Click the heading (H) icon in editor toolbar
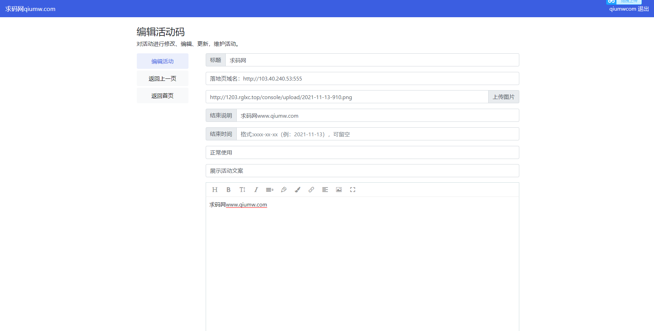654x331 pixels. click(x=215, y=190)
